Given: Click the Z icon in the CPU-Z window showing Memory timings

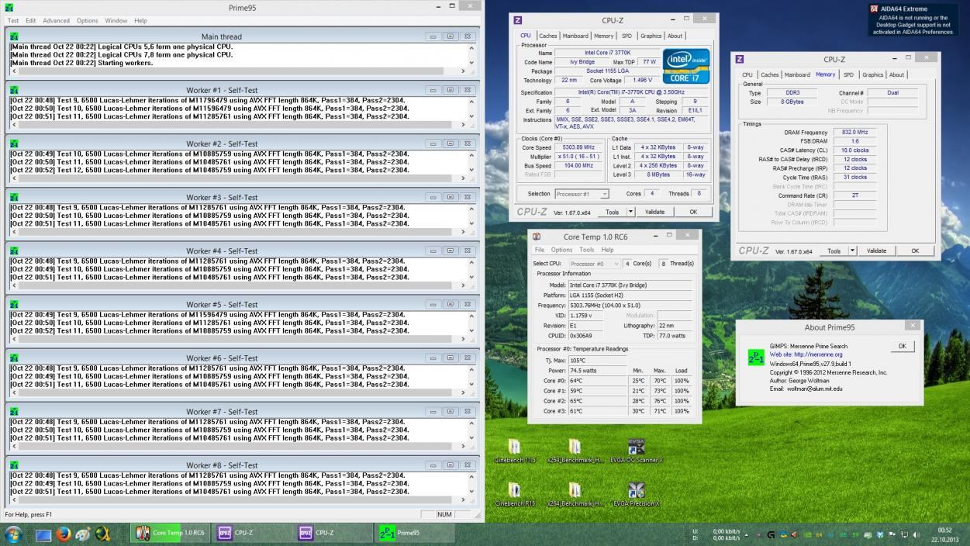Looking at the screenshot, I should click(x=740, y=59).
